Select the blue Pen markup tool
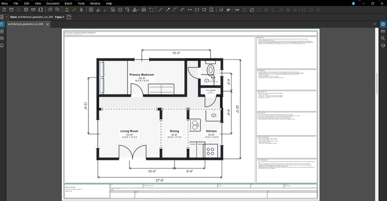This screenshot has width=387, height=201. coord(105,10)
